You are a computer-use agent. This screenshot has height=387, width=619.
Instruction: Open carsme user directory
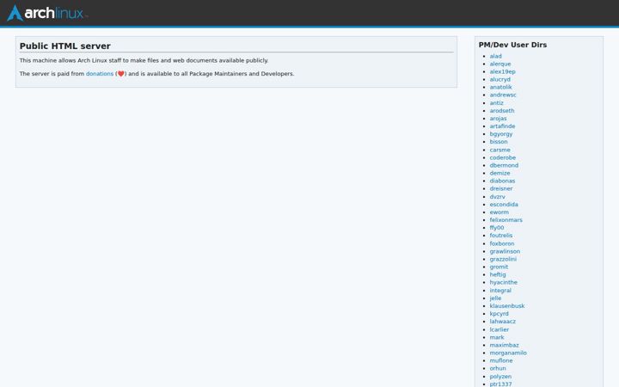click(499, 150)
